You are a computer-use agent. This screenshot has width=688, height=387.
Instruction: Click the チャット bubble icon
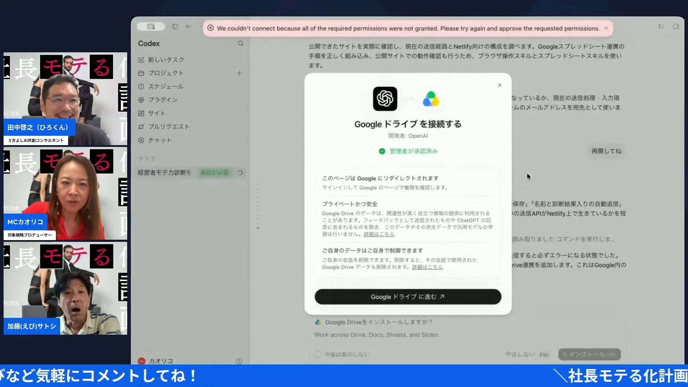(141, 140)
